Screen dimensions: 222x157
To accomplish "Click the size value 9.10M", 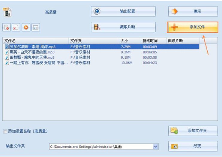I will 126,58.
